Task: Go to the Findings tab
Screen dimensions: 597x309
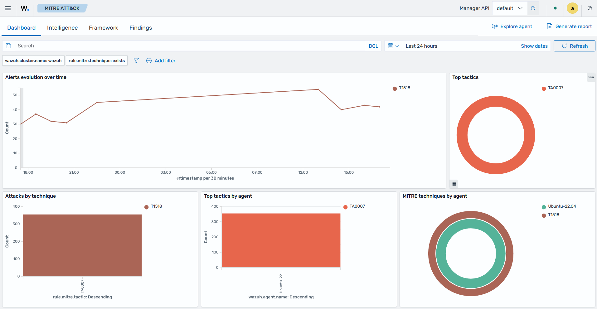Action: 141,28
